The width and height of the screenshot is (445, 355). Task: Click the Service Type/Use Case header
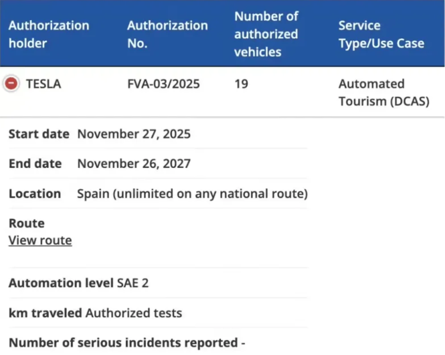point(381,34)
